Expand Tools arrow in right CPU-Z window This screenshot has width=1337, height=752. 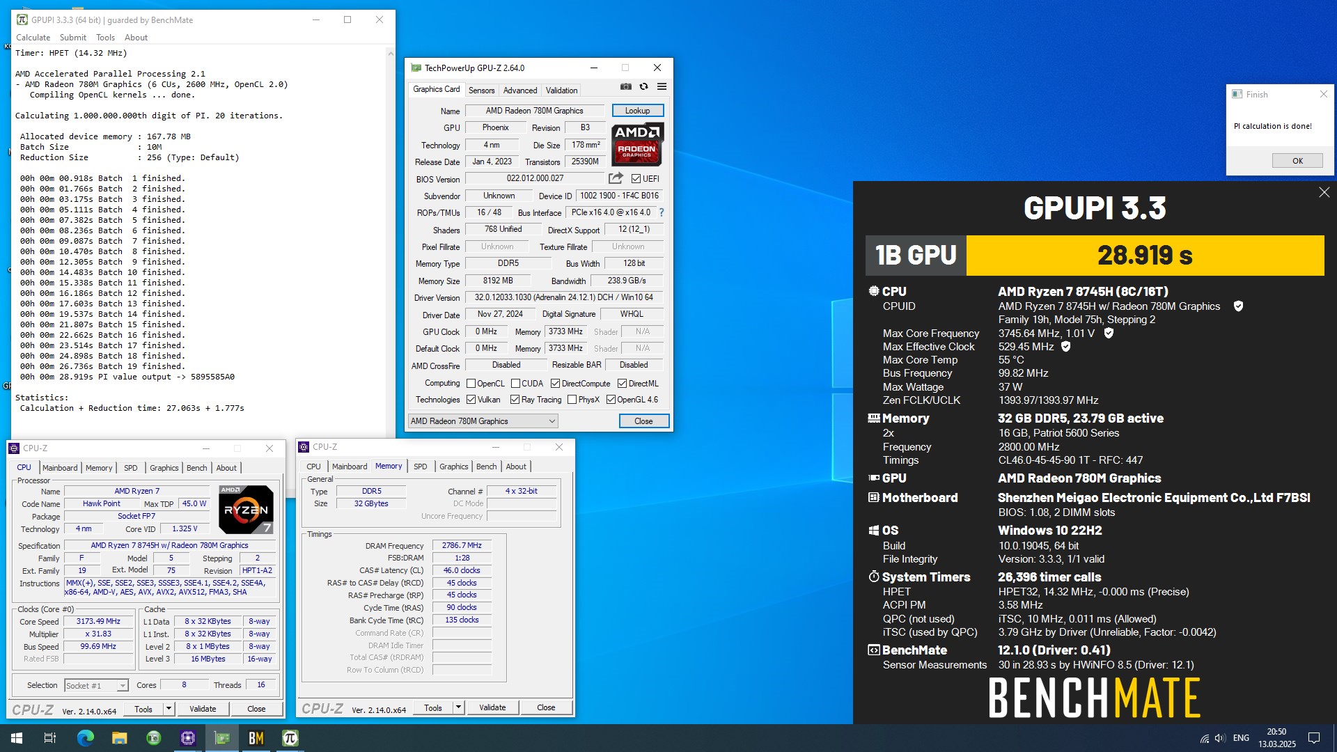(x=458, y=707)
